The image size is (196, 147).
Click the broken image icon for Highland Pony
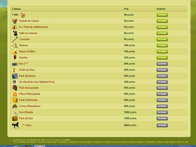pos(15,82)
